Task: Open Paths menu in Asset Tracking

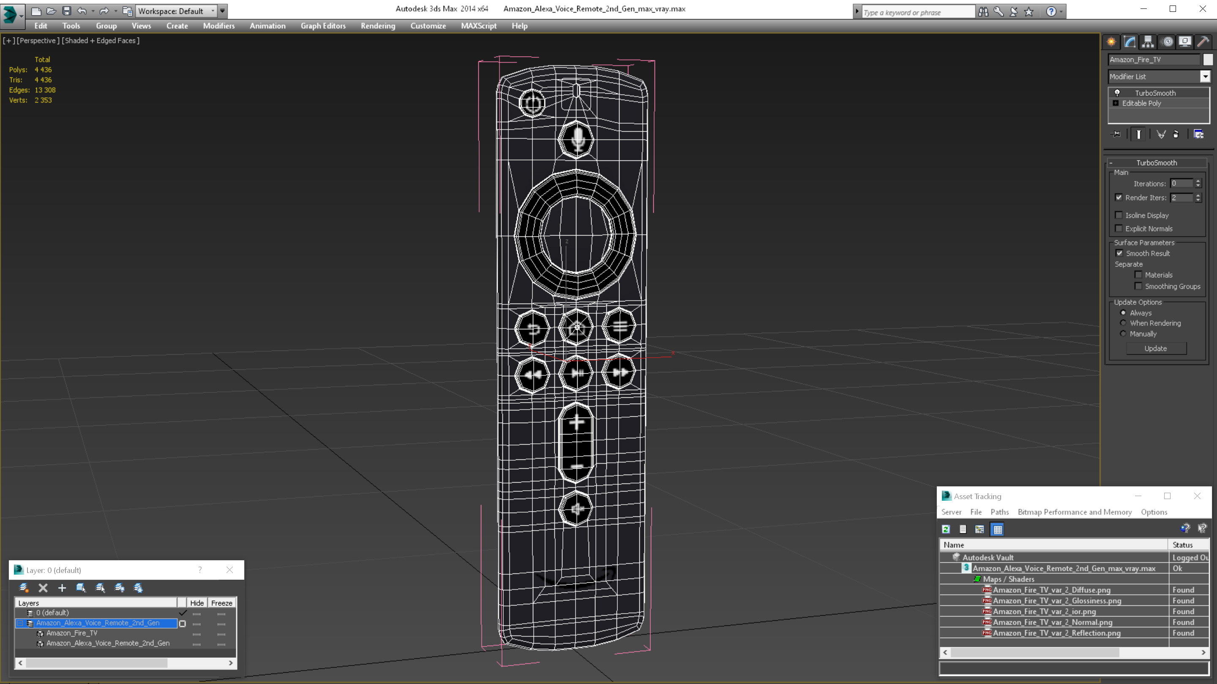Action: [999, 512]
